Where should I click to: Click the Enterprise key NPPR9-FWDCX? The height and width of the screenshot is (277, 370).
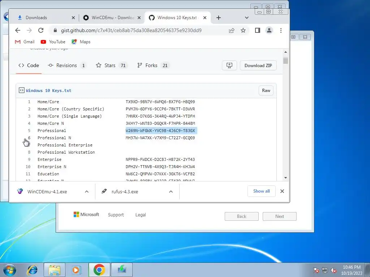pos(160,159)
